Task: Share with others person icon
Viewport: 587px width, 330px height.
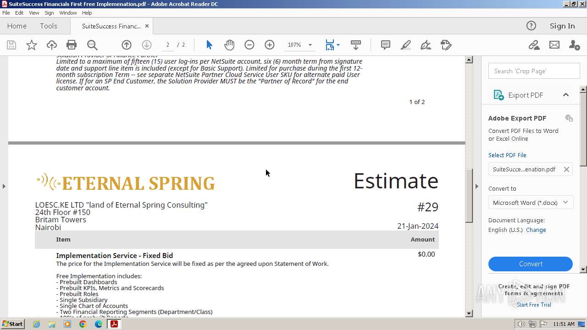Action: tap(574, 45)
